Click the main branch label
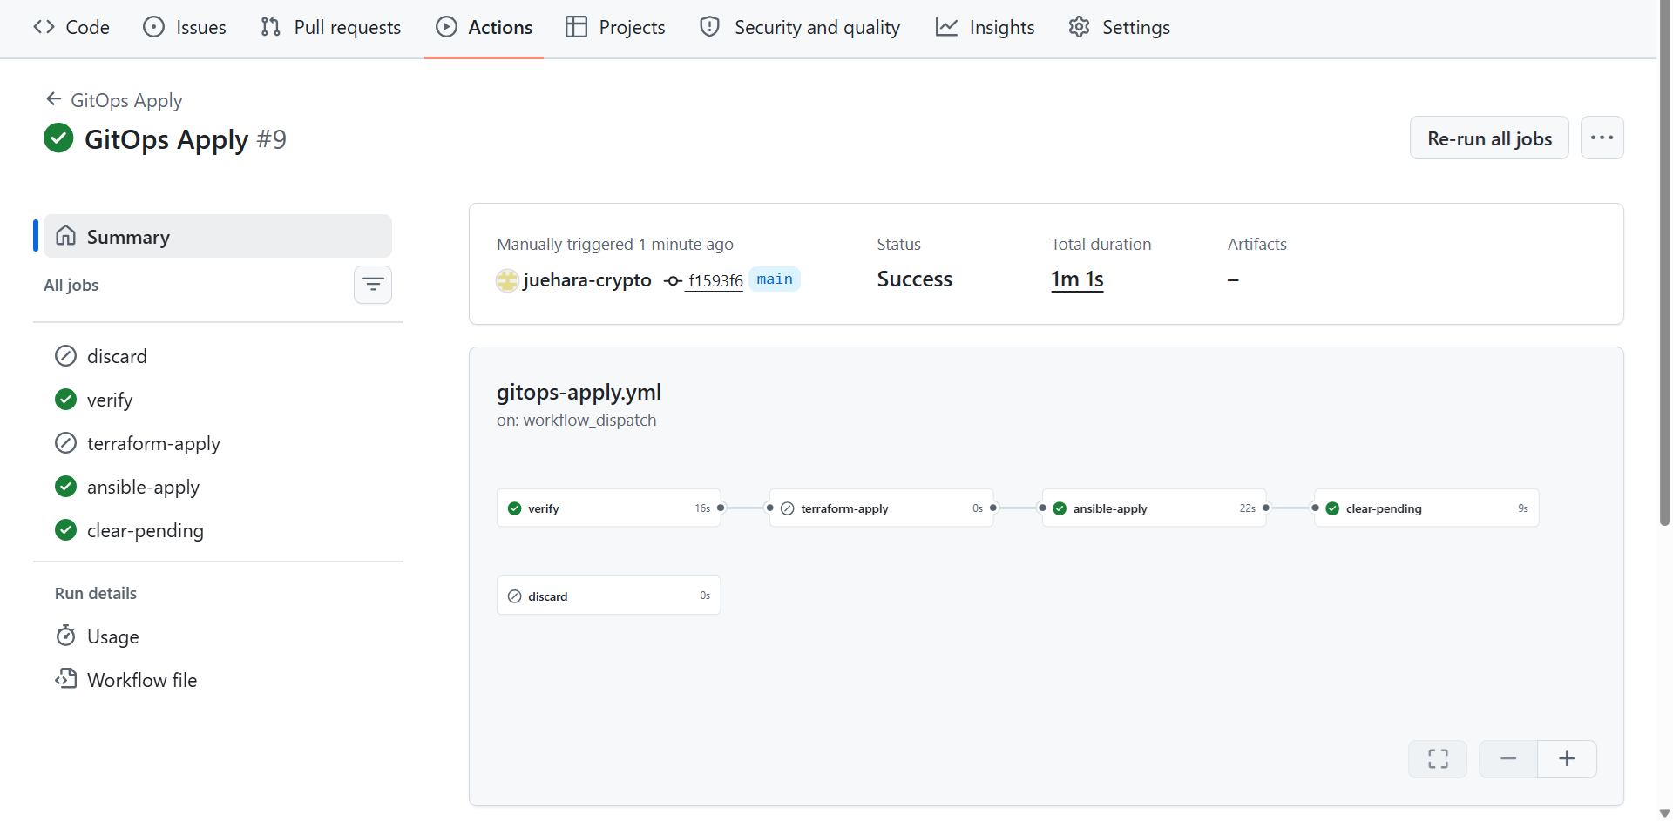Image resolution: width=1673 pixels, height=821 pixels. point(775,279)
